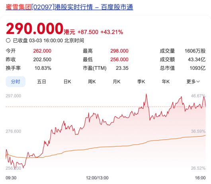The image size is (211, 184).
Task: Click the 最低 value 256.000
Action: click(x=119, y=59)
